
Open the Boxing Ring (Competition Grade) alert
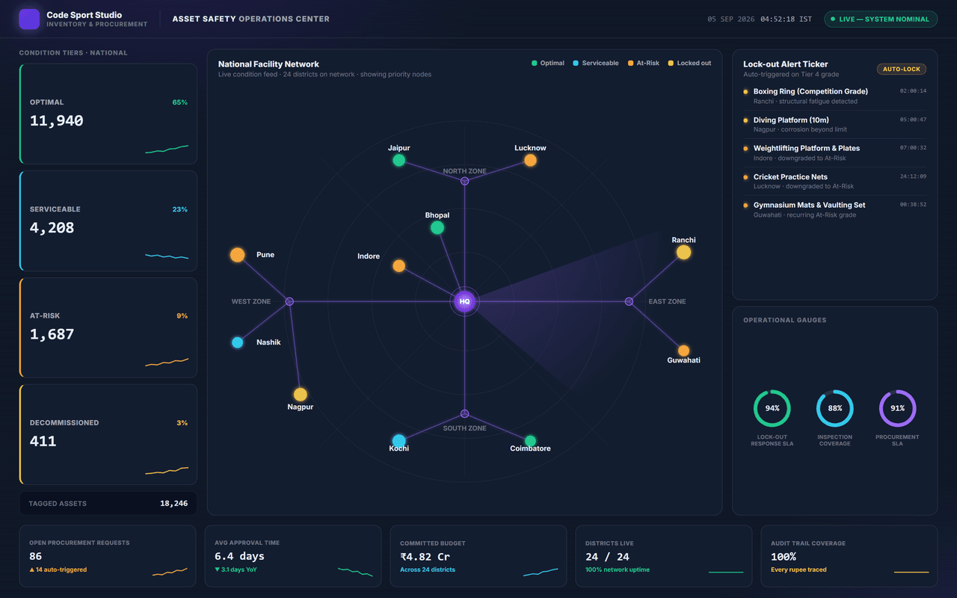(835, 96)
